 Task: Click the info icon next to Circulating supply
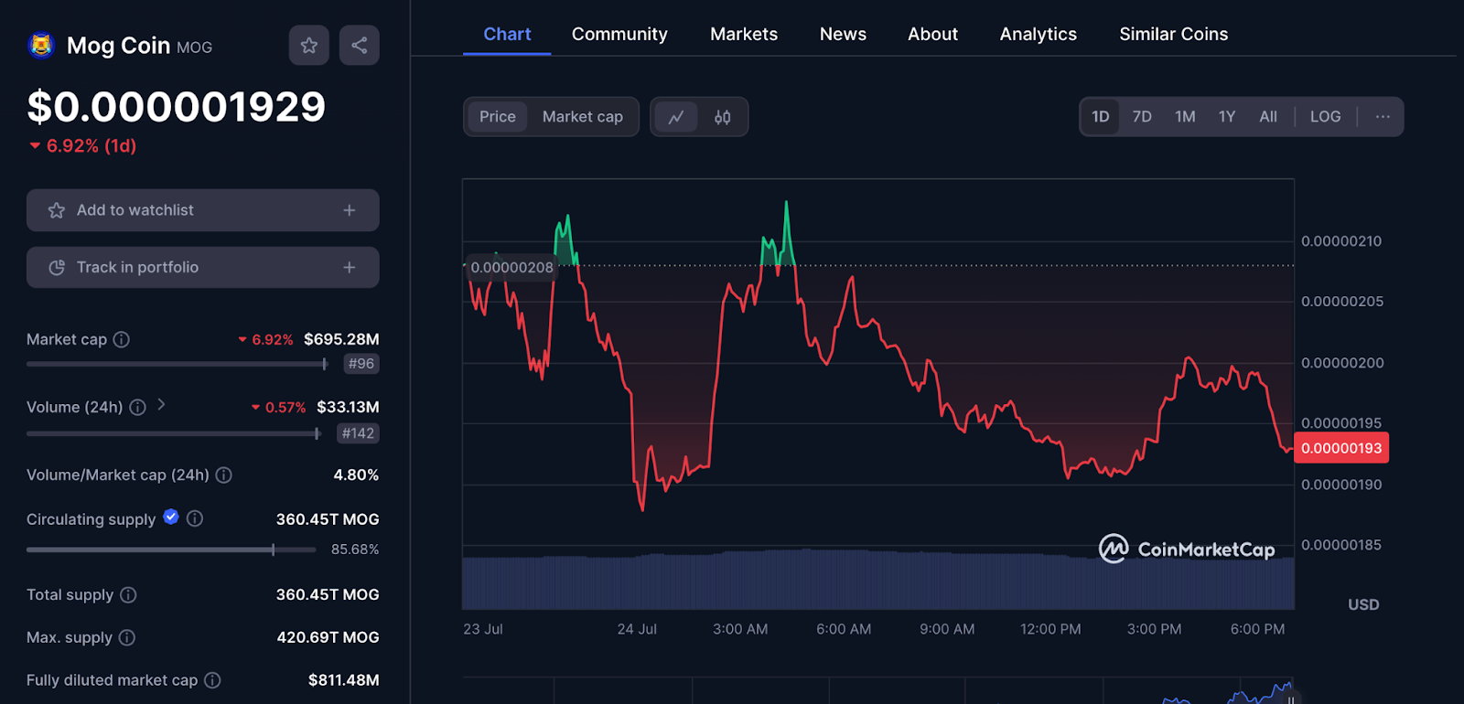(195, 518)
